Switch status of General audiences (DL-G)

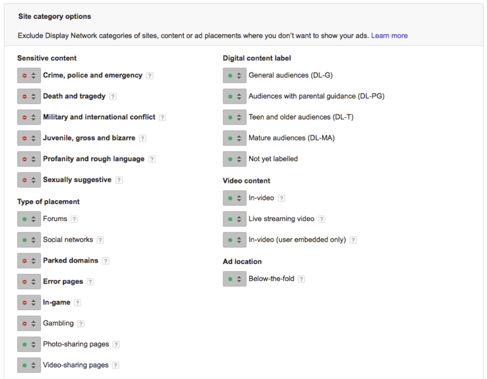tap(235, 75)
